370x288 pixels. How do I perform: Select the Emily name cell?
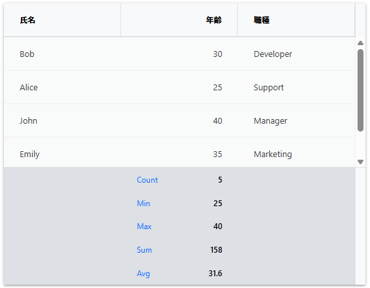click(62, 153)
